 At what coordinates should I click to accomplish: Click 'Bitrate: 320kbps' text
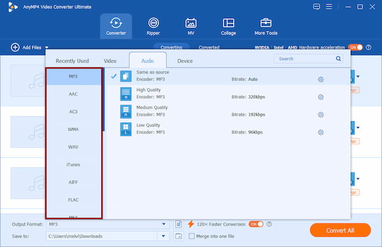pos(248,97)
